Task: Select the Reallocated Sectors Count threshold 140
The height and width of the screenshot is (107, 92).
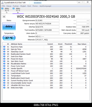Action: (71, 54)
